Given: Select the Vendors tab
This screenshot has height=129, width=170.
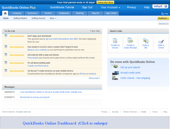Looking at the screenshot, I should 48,13.
